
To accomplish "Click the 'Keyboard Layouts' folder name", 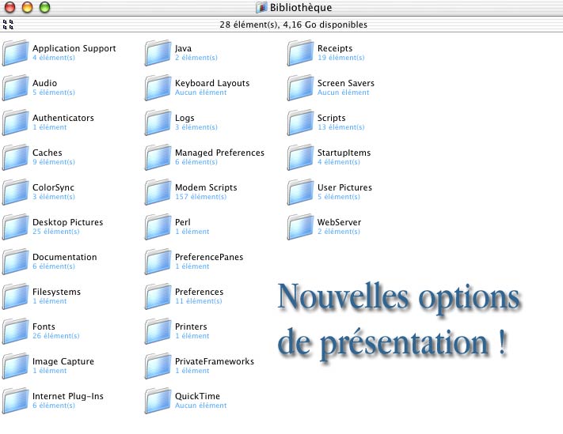I will 212,83.
